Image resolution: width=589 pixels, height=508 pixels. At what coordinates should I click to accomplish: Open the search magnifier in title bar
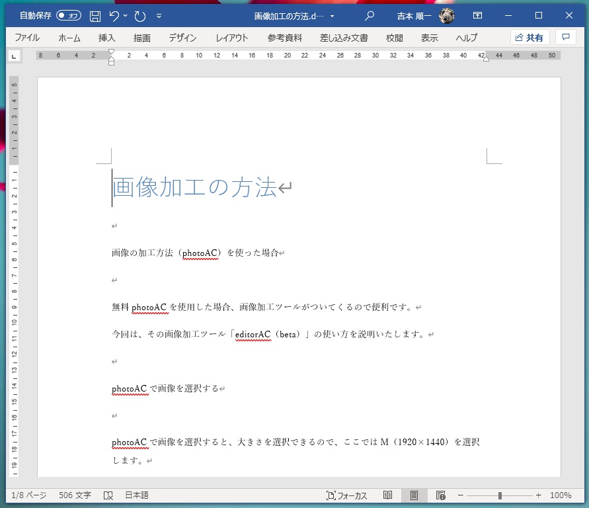(x=370, y=15)
